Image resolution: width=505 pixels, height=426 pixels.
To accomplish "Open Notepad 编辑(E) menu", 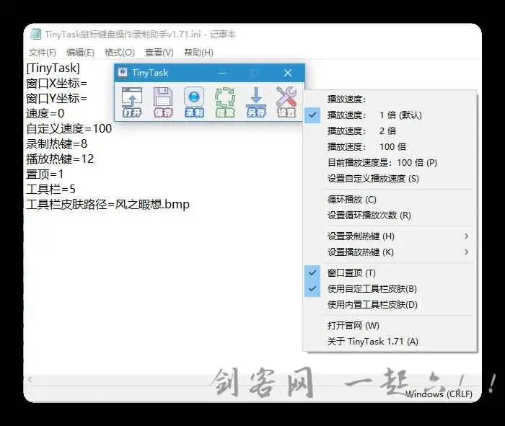I will (80, 53).
